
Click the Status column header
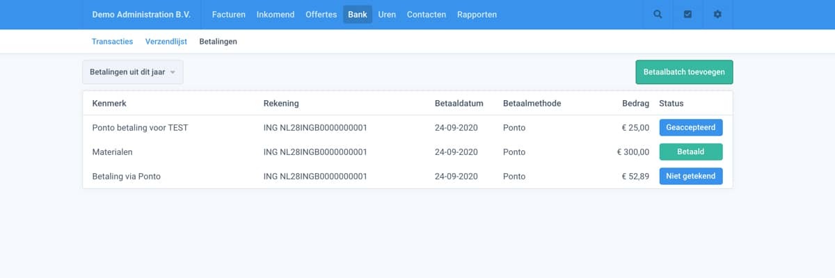tap(671, 104)
